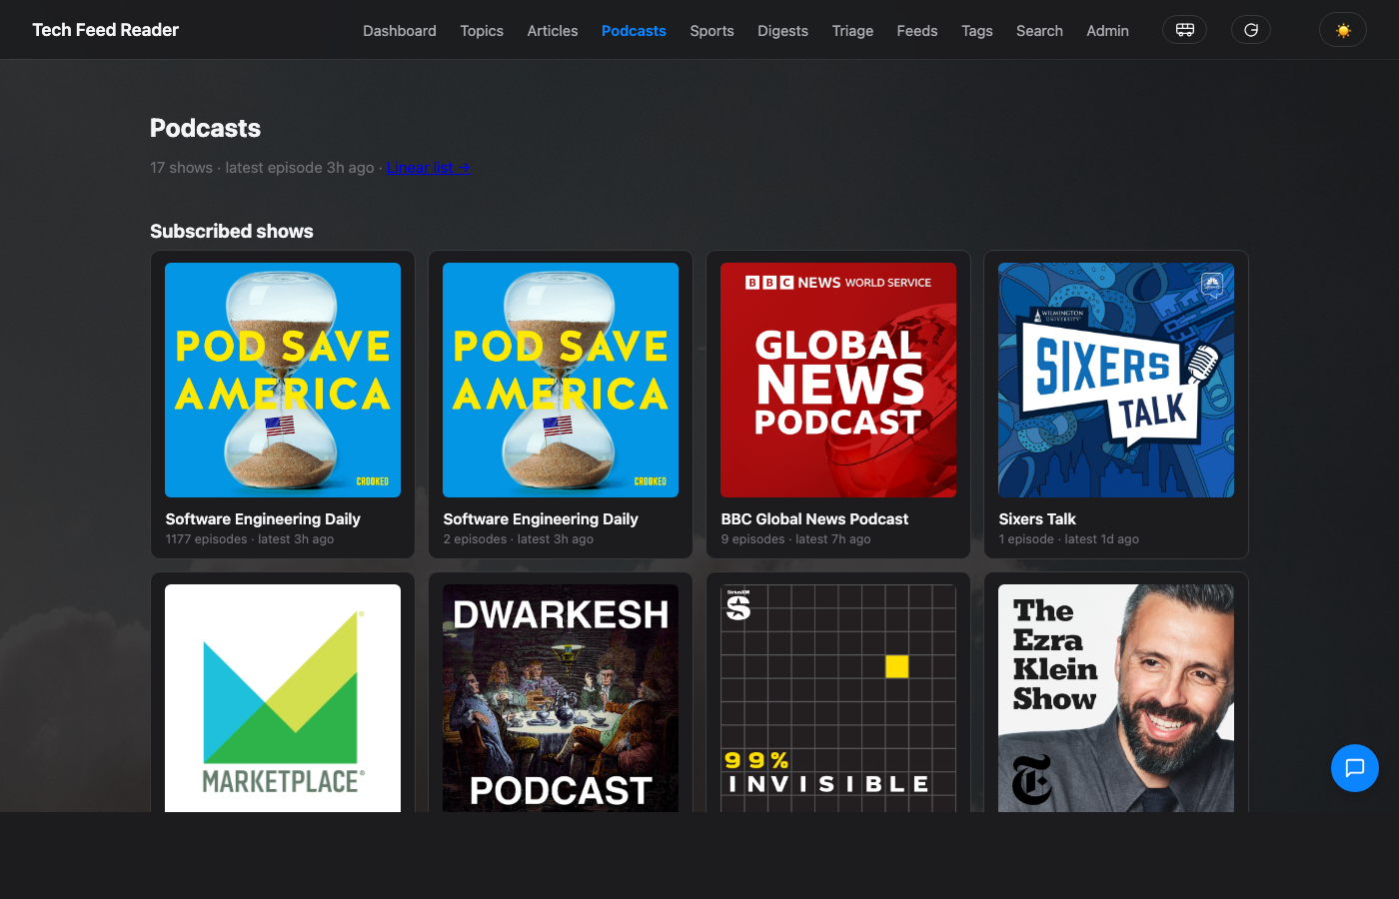The height and width of the screenshot is (899, 1399).
Task: Open the BBC Global News Podcast artwork
Action: (x=838, y=380)
